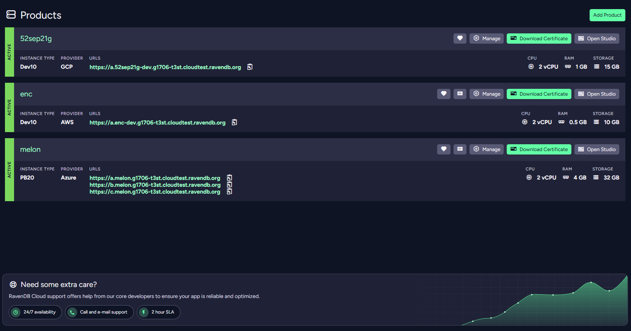
Task: Visit the a.melon cloudtest URL
Action: (x=155, y=178)
